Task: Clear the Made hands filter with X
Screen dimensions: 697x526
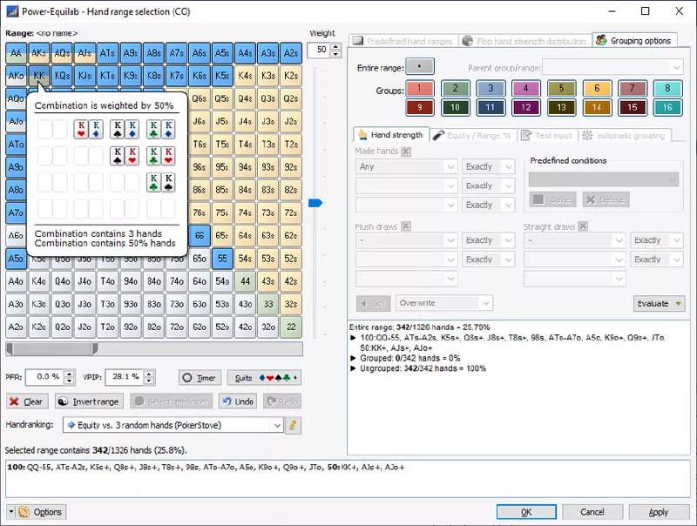Action: tap(406, 152)
